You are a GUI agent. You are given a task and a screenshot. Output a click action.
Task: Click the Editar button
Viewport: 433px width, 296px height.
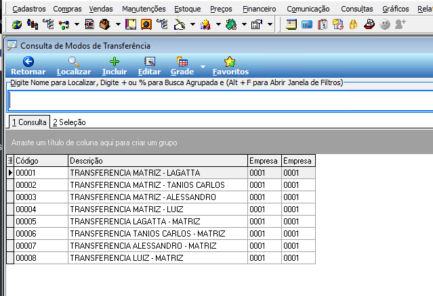click(149, 66)
